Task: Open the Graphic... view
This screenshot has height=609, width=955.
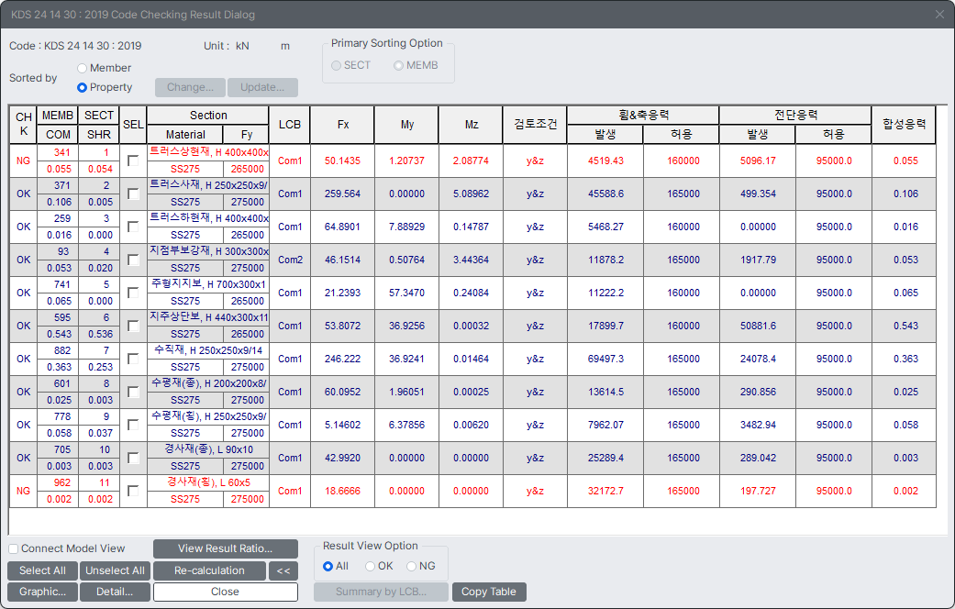Action: point(42,592)
